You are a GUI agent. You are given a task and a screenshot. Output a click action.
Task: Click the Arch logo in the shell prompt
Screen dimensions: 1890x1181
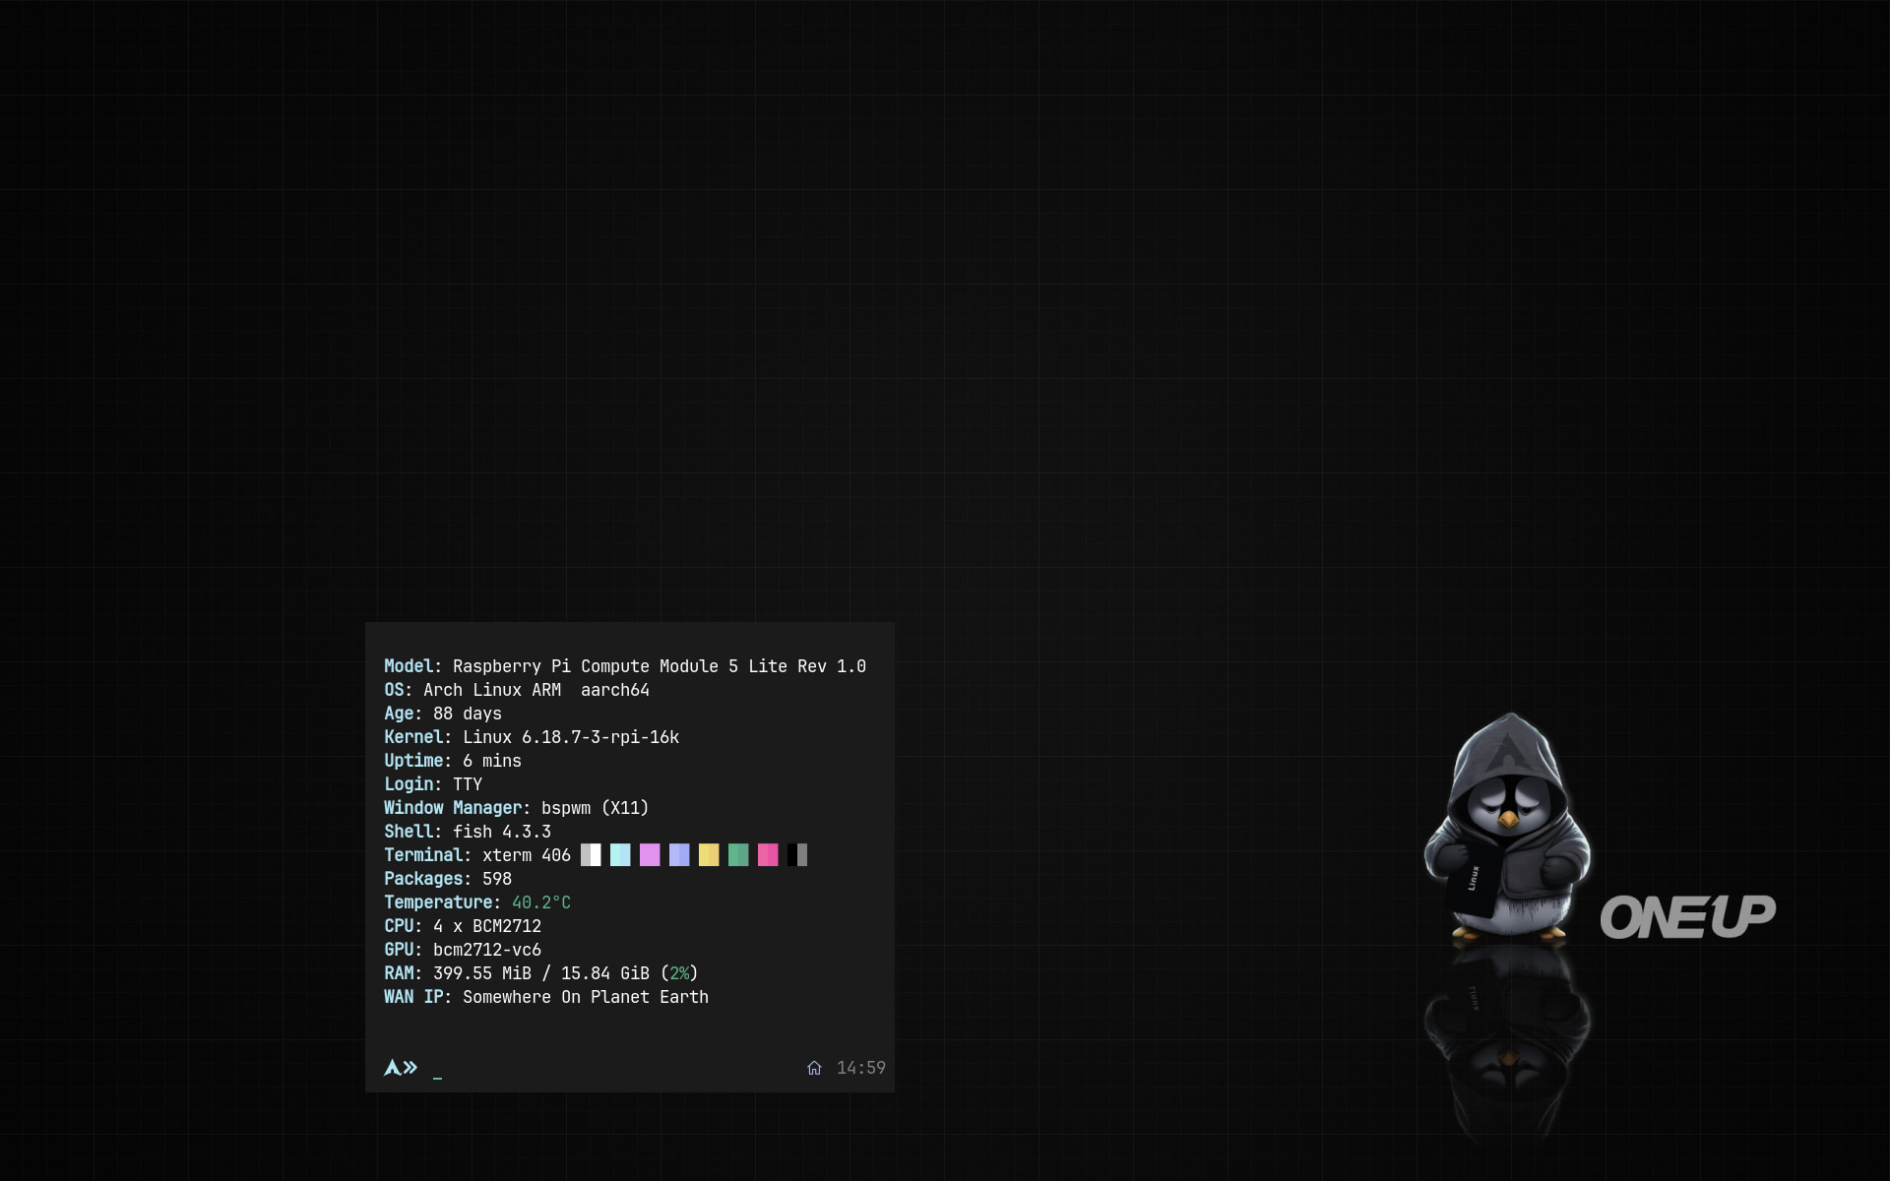click(392, 1068)
